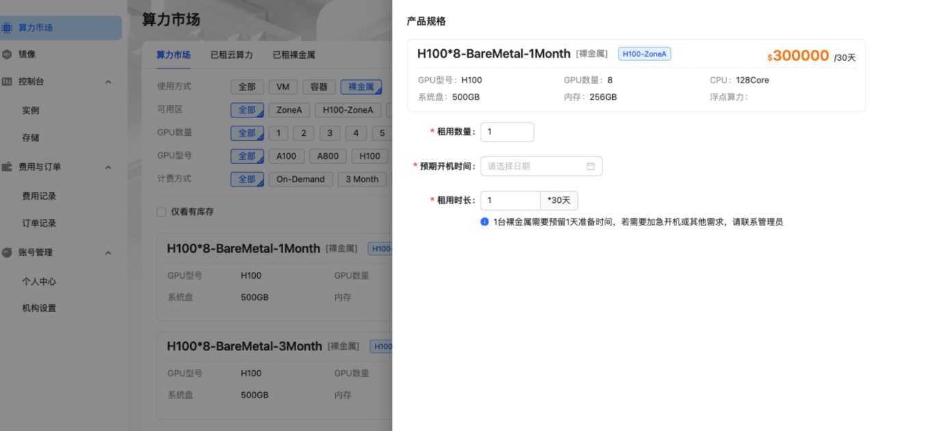Screen dimensions: 948x431
Task: Select the On-Demand billing filter
Action: coord(300,179)
